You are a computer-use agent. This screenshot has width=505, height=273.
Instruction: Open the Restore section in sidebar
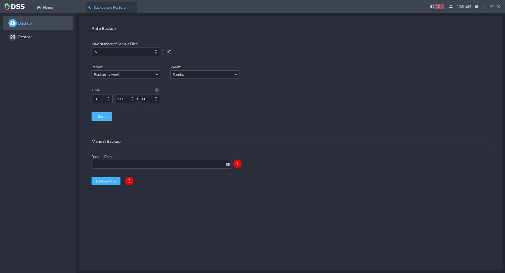click(38, 37)
